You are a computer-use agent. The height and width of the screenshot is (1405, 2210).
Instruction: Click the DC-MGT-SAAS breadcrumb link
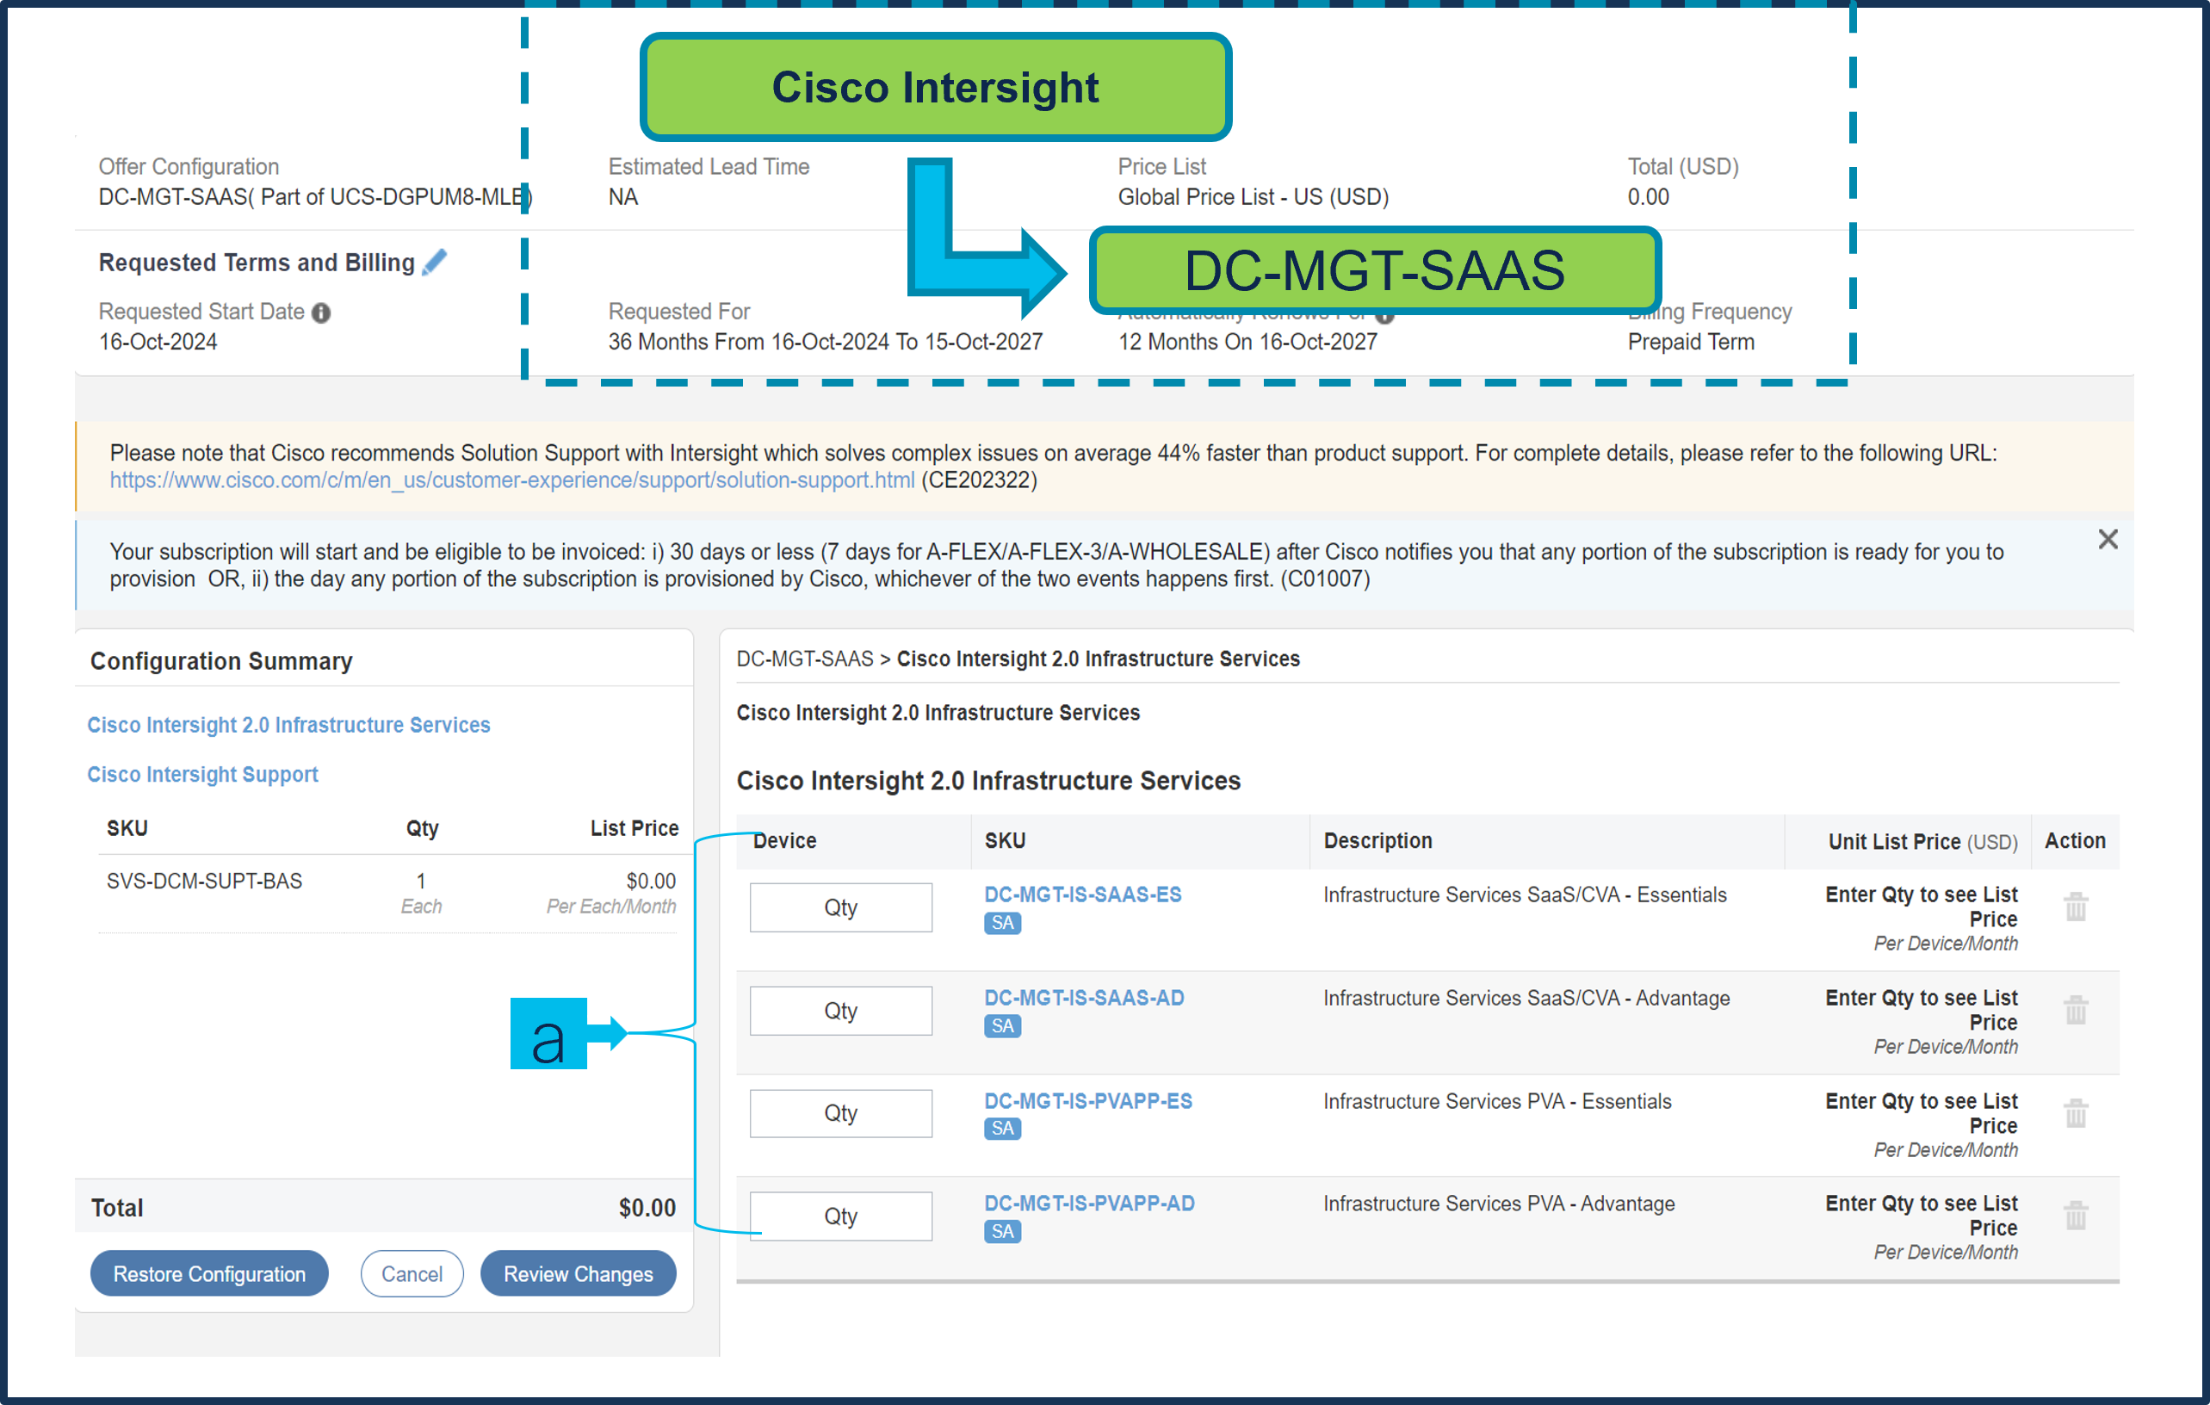(x=804, y=659)
